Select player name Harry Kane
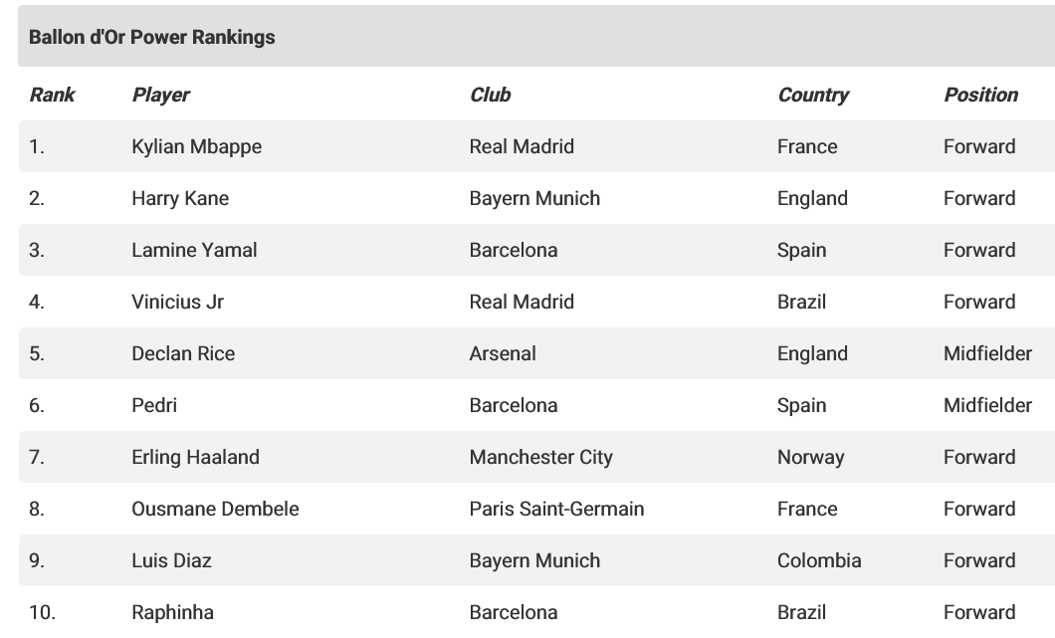This screenshot has width=1055, height=638. click(x=180, y=198)
